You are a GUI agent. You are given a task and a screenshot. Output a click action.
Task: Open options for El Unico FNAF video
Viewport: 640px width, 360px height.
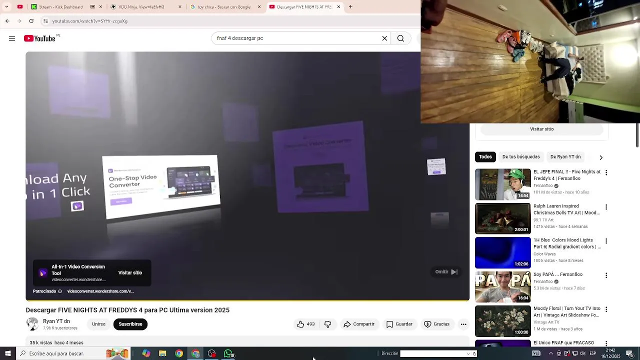click(606, 343)
